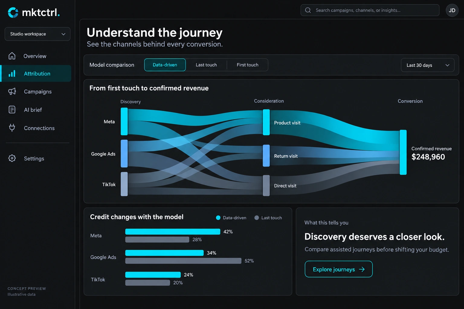Click the Confirmed revenue node bar
The image size is (464, 309).
[x=403, y=152]
